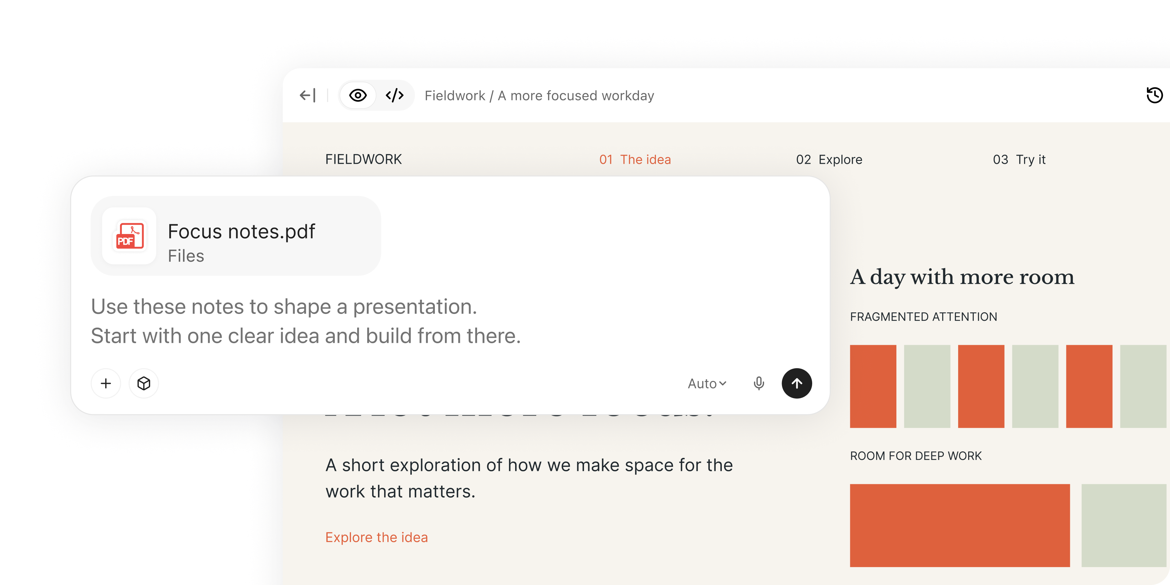Click the 'FRAGMENTED ATTENTION' label
This screenshot has width=1170, height=585.
(923, 317)
